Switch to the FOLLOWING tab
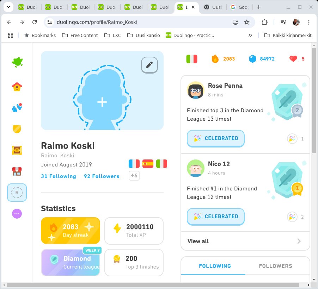The height and width of the screenshot is (289, 318). 215,266
